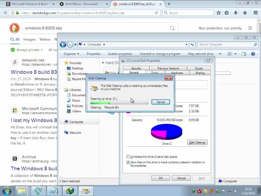Open the Videos results tab
Viewport: 261px width, 196px height.
[45, 40]
